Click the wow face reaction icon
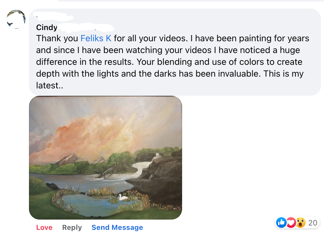Image resolution: width=324 pixels, height=234 pixels. (300, 223)
